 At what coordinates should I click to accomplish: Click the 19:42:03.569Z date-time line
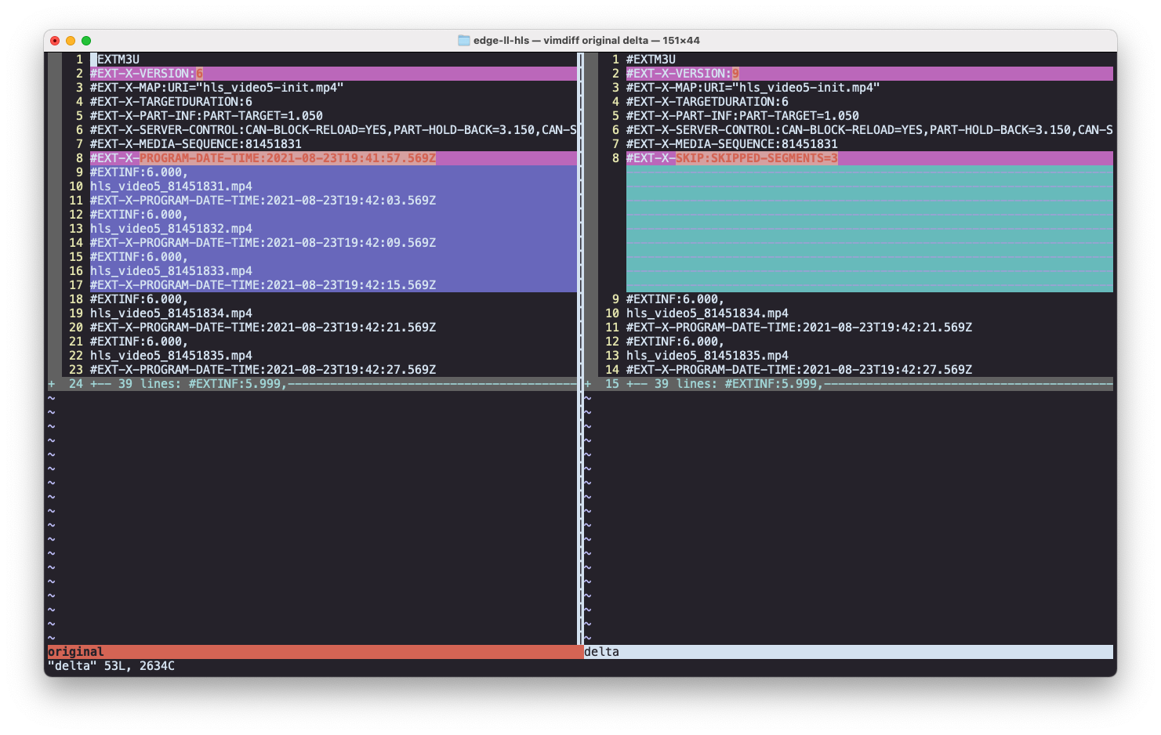coord(263,201)
